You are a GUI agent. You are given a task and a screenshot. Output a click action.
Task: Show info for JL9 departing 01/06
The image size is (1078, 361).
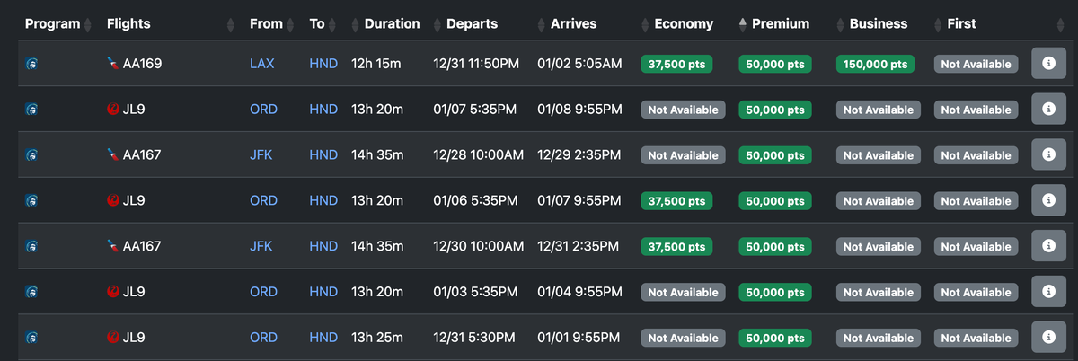click(x=1048, y=200)
